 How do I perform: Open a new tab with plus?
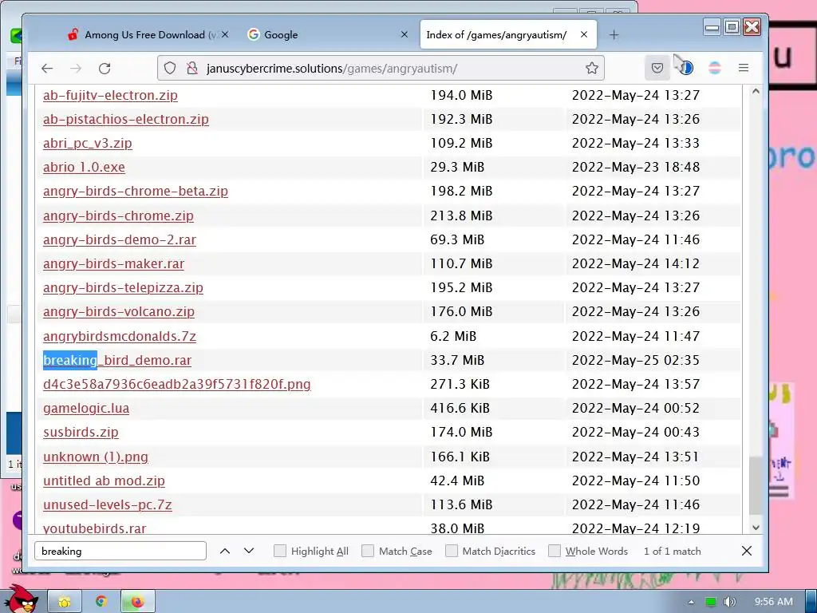[614, 35]
